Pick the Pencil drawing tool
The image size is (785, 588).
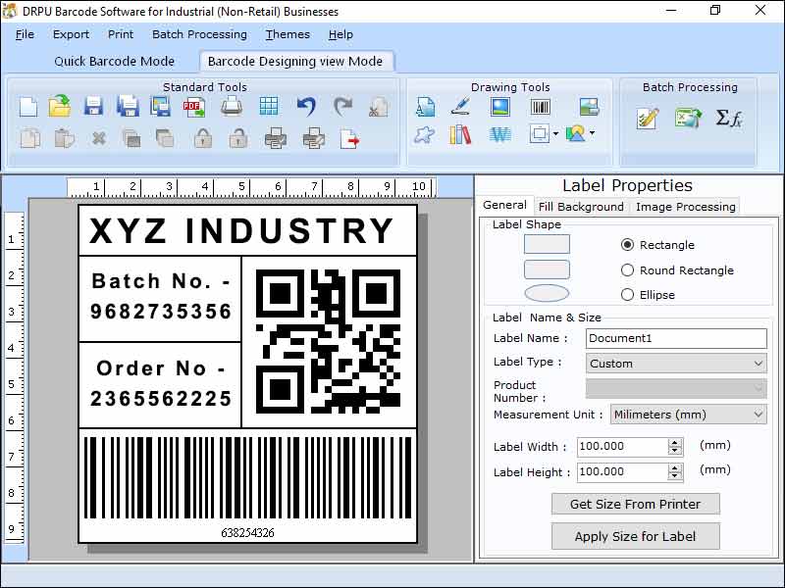click(461, 108)
